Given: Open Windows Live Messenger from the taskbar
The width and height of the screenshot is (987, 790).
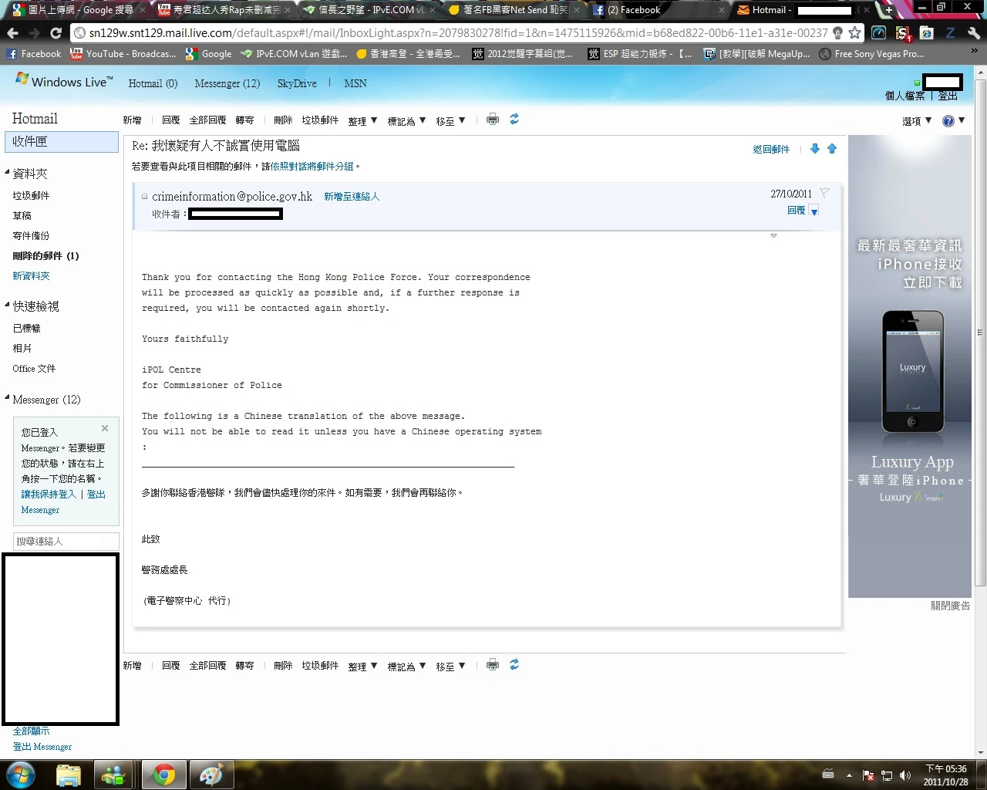Looking at the screenshot, I should pos(113,775).
